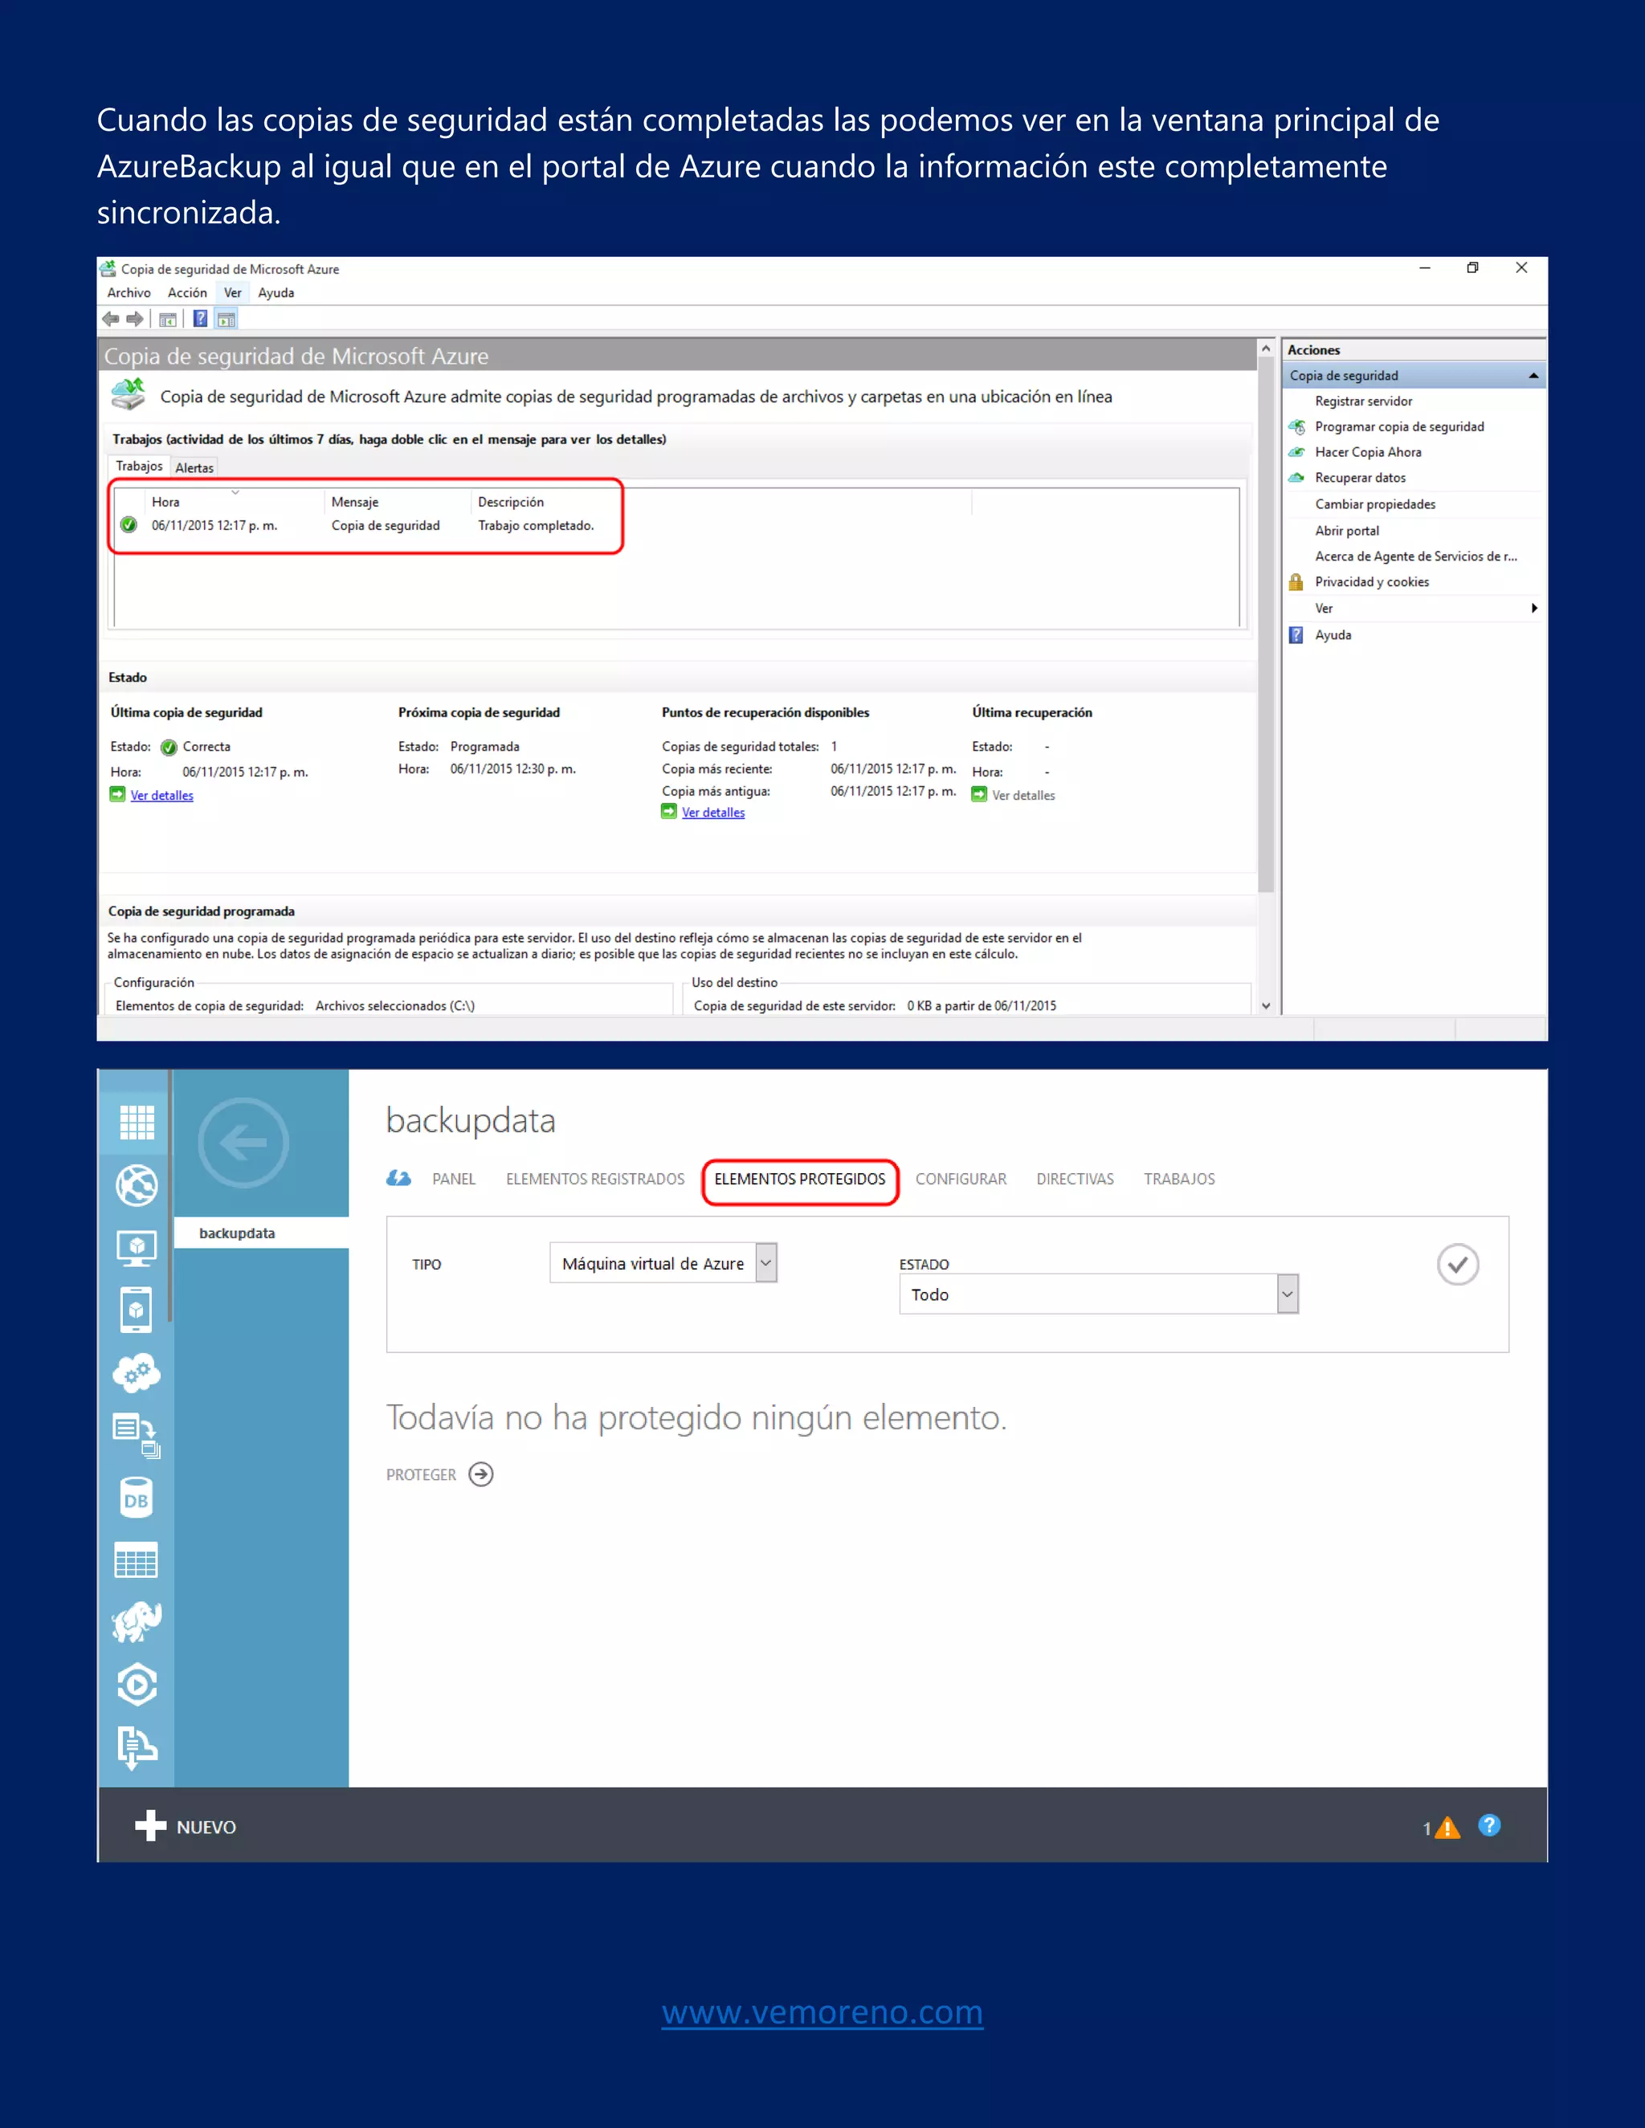Click the Recuperar datos icon
Image resolution: width=1645 pixels, height=2128 pixels.
point(1296,478)
